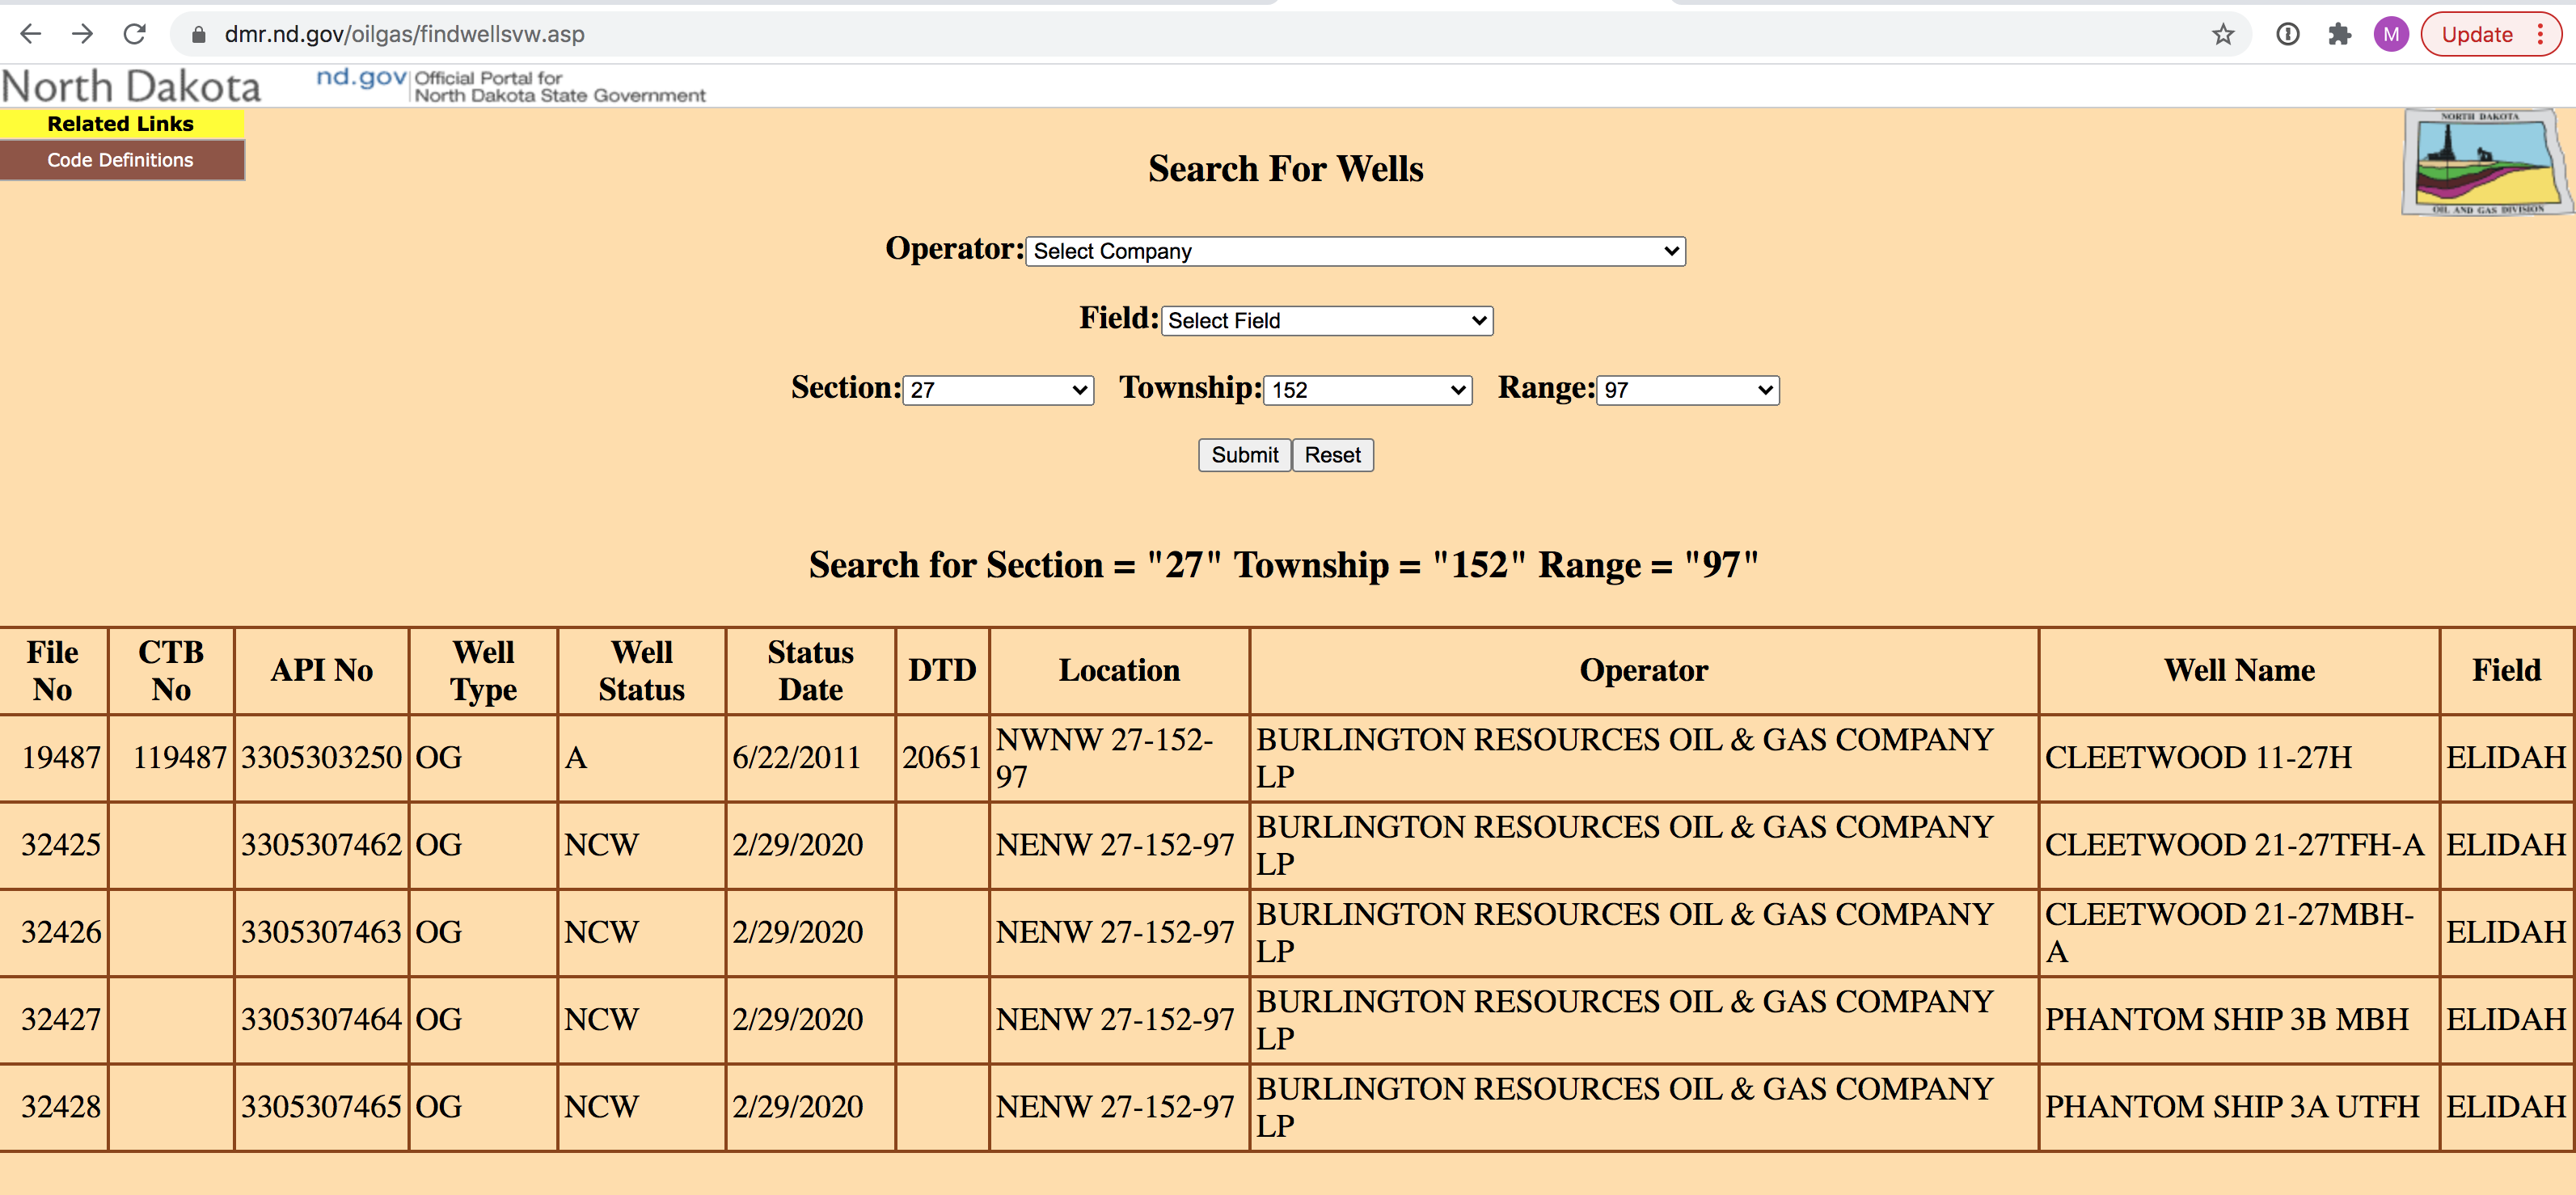Select API No 3305307463 cell
The height and width of the screenshot is (1195, 2576).
(x=321, y=932)
